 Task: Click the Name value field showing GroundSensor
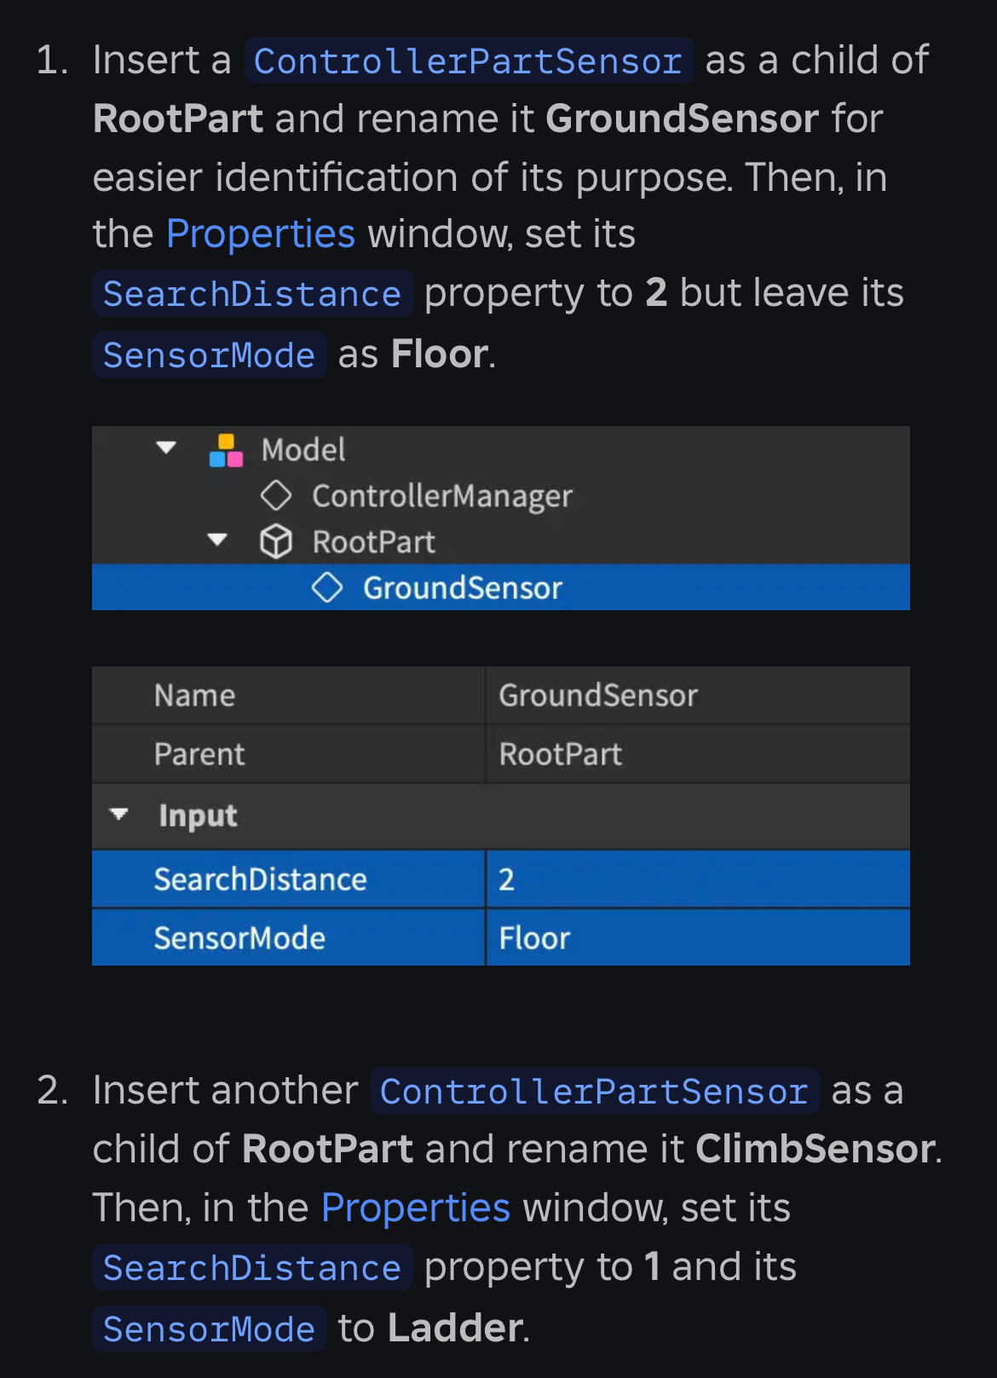pyautogui.click(x=697, y=695)
